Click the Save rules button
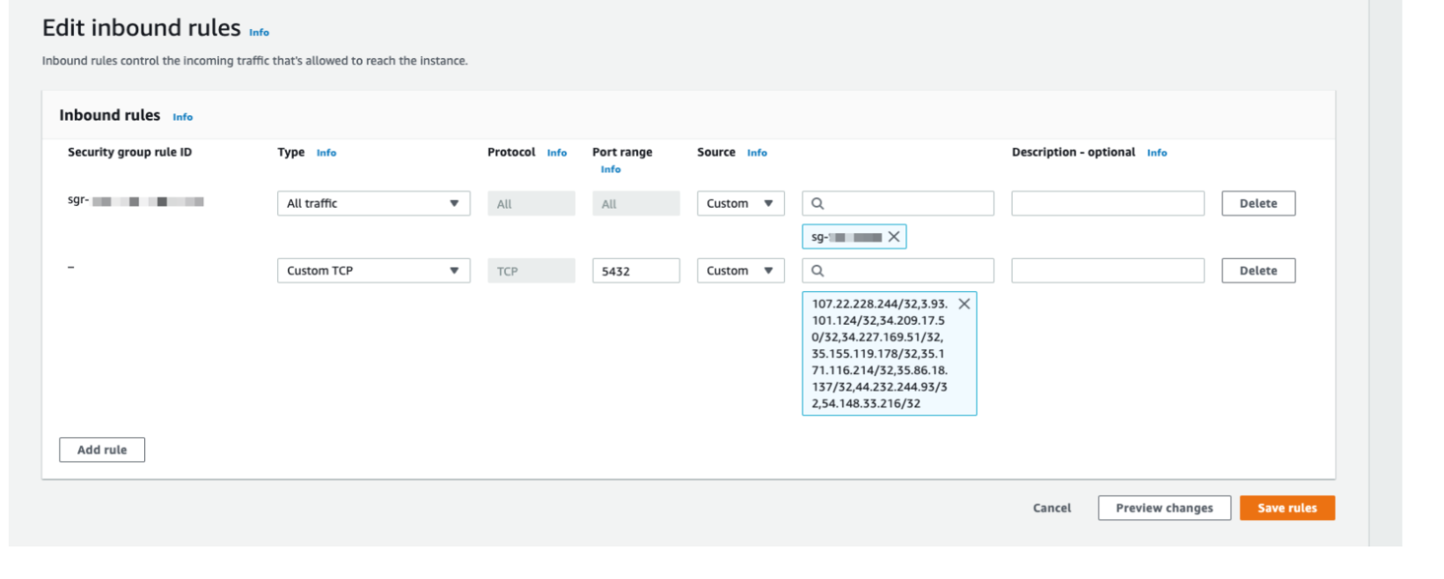Viewport: 1444px width, 579px height. [1287, 508]
